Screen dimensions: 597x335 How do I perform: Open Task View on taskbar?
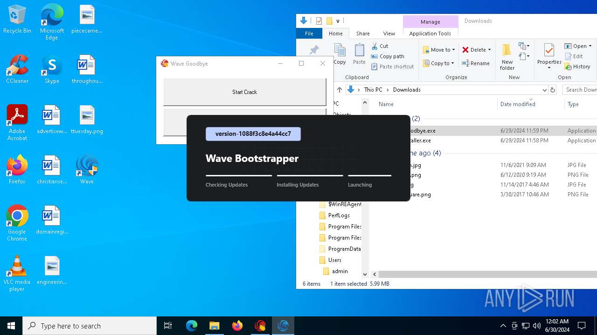click(x=168, y=326)
